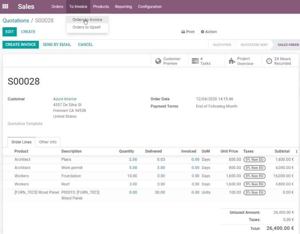The image size is (300, 234).
Task: Open Customer Preview stat button
Action: click(x=169, y=61)
